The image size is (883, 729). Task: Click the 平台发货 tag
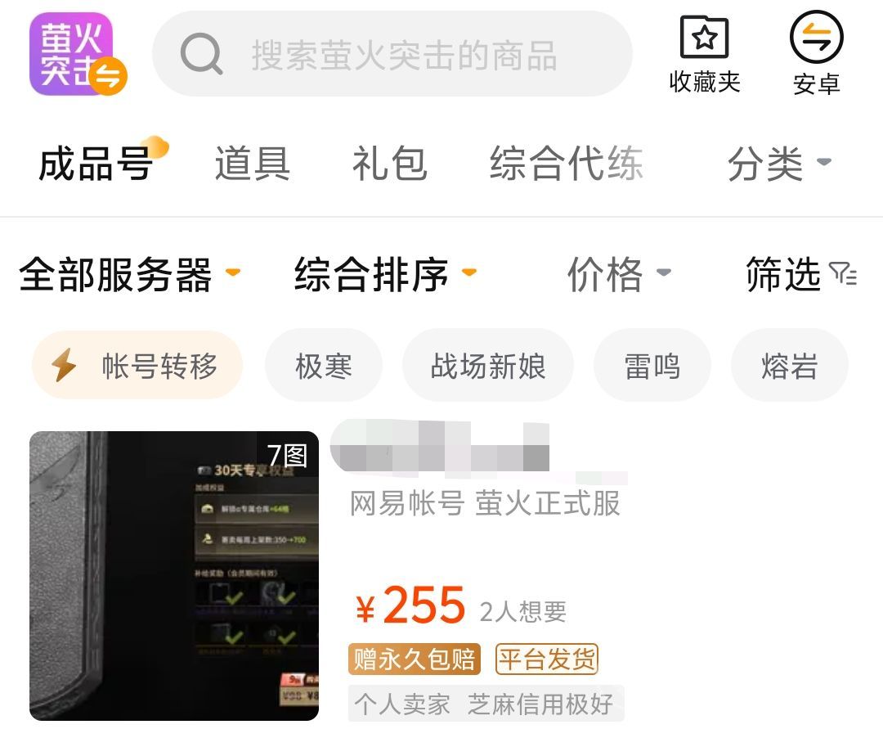point(546,659)
